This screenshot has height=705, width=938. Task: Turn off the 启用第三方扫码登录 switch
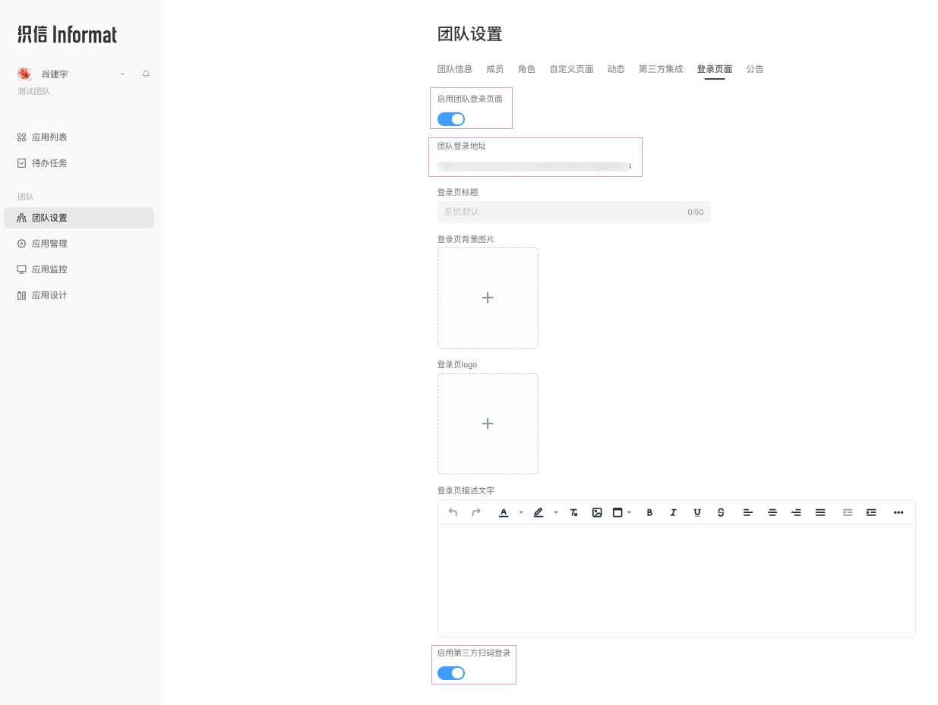pyautogui.click(x=450, y=673)
